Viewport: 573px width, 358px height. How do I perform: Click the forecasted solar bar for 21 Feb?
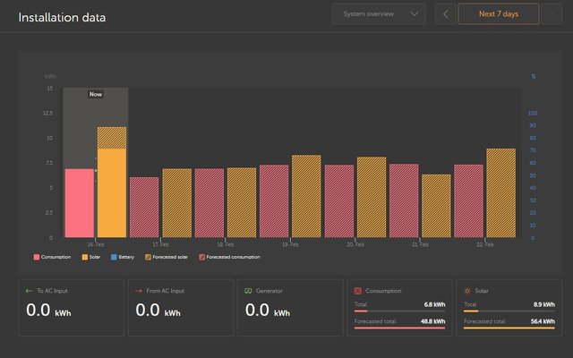[x=436, y=206]
